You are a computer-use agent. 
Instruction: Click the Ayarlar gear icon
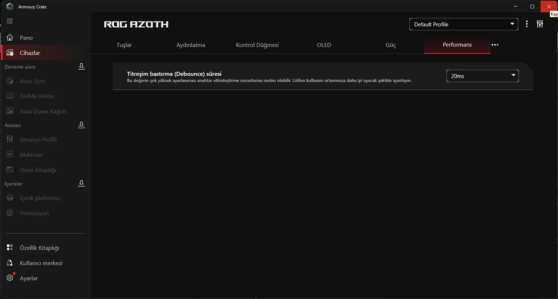(10, 278)
